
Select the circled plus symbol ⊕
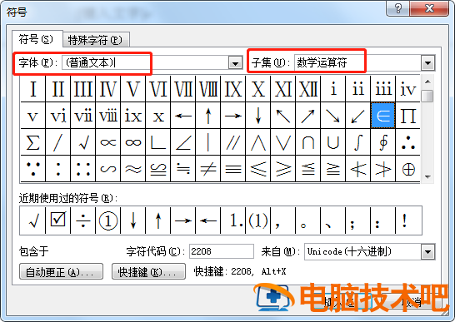407,169
